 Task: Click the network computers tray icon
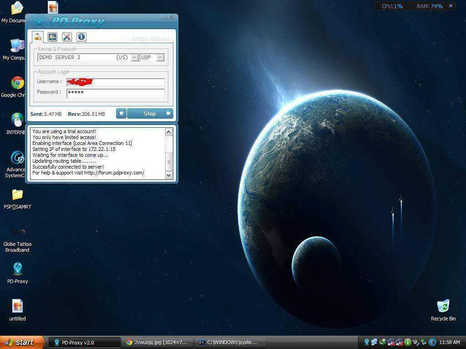tap(375, 342)
